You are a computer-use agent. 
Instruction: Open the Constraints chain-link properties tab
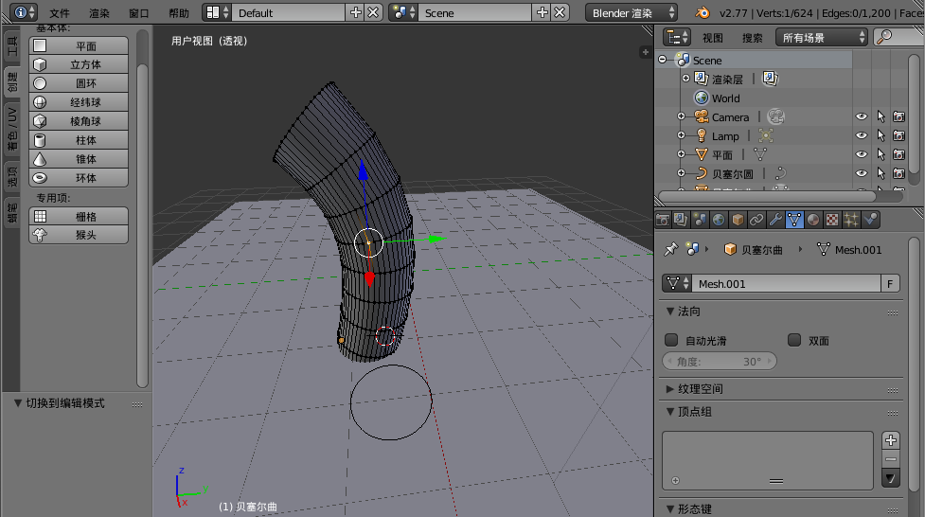point(756,220)
